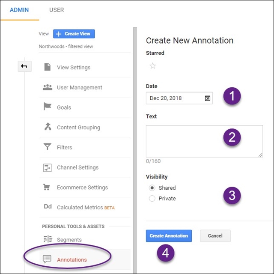
Task: Click the User Management people icon
Action: click(x=48, y=87)
